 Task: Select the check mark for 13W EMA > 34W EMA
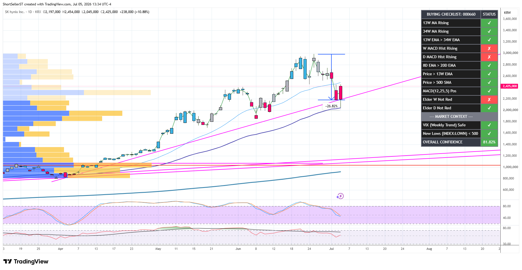[489, 40]
